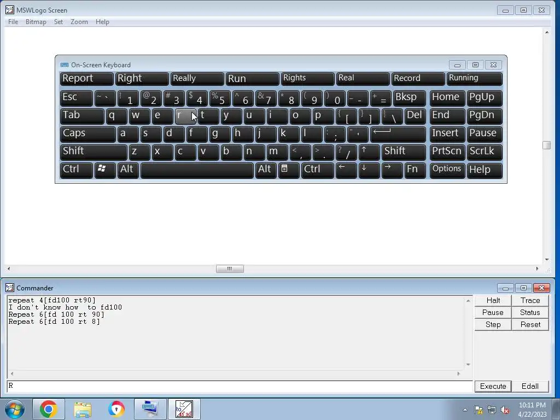Click the Action Center flag tray icon

pyautogui.click(x=478, y=410)
